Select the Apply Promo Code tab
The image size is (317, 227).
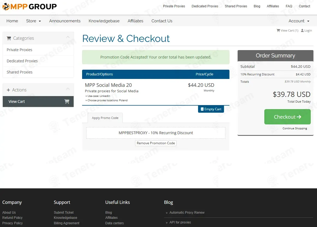coord(105,118)
